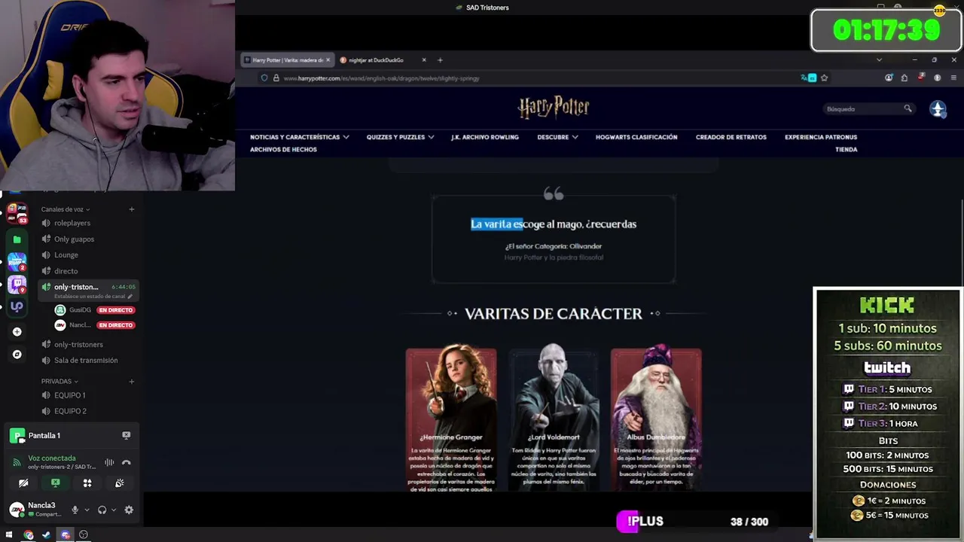Viewport: 964px width, 542px height.
Task: Switch to nightjar at DuckDuckGo tab
Action: tap(383, 60)
